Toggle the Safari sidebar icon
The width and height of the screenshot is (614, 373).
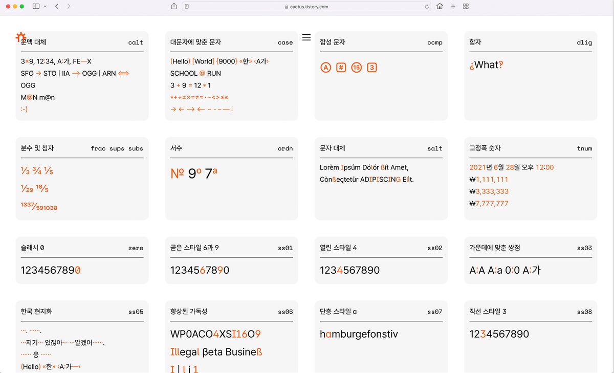click(37, 7)
